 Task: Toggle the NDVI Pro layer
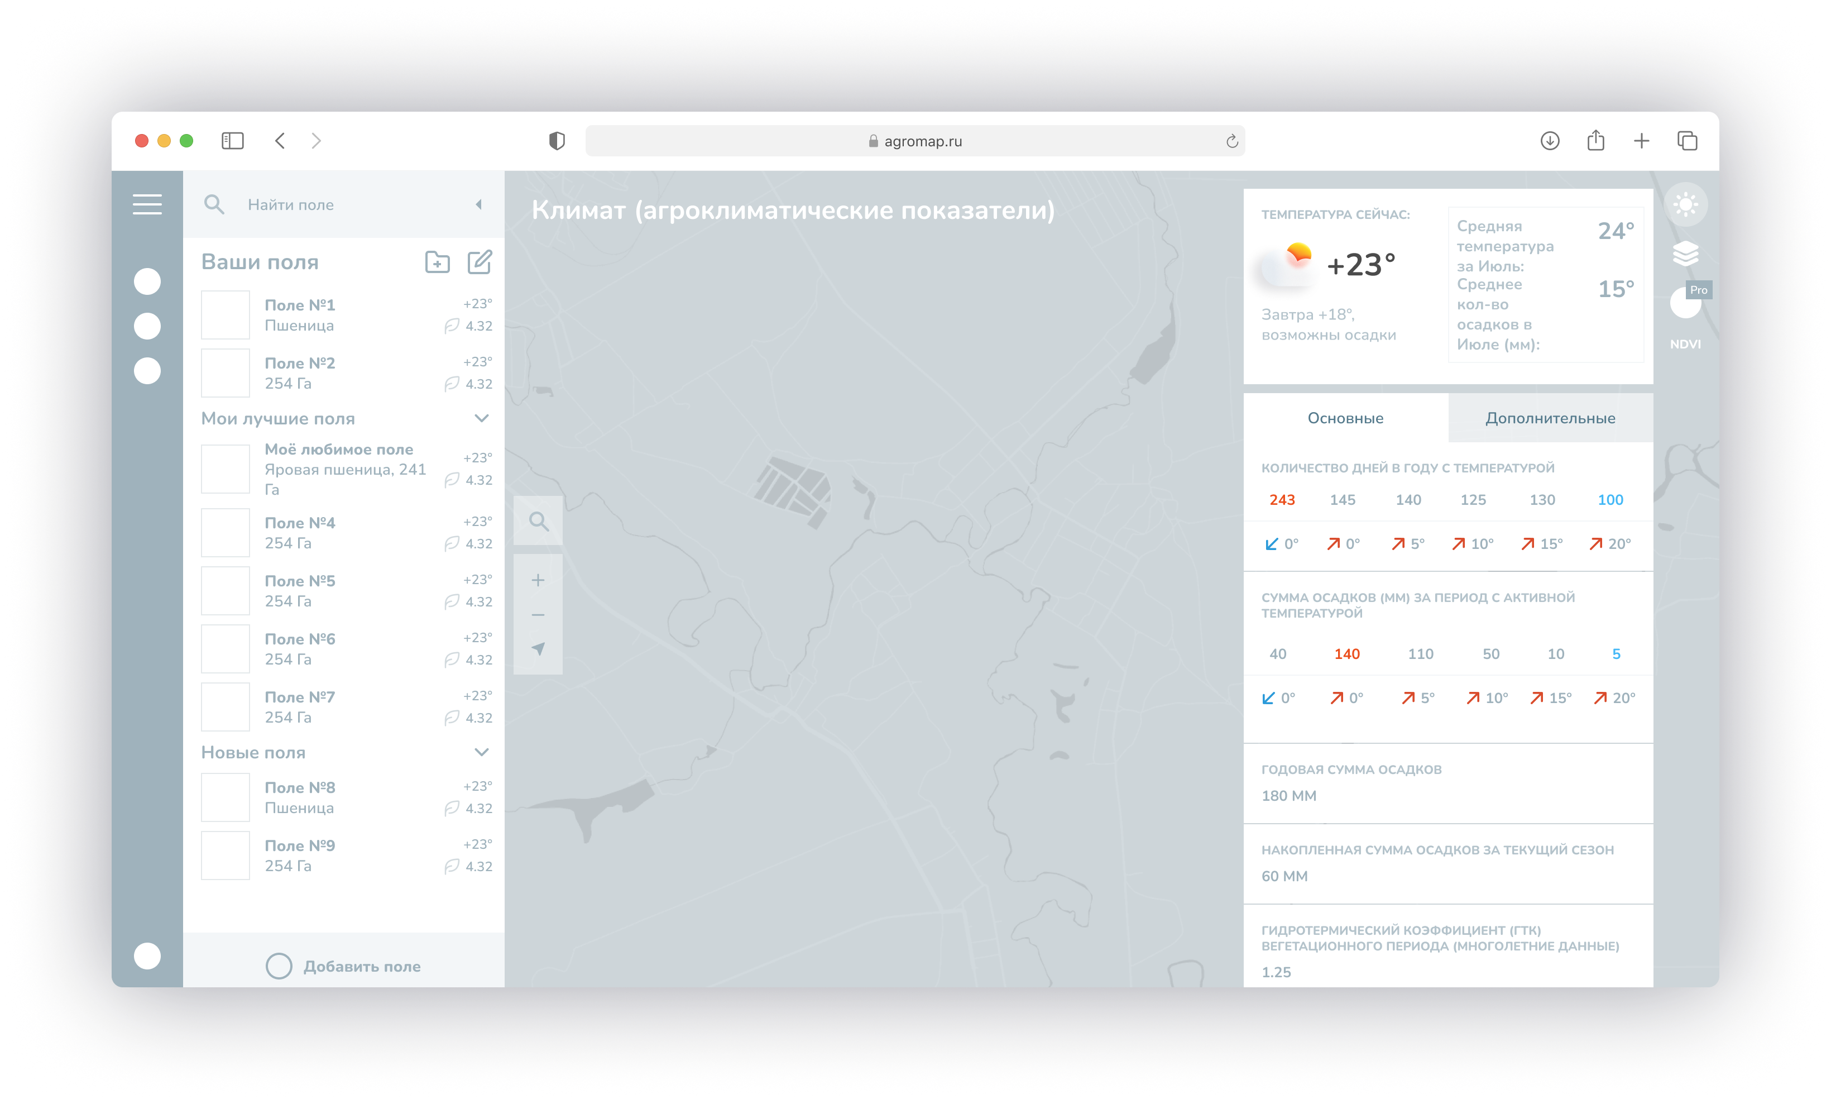click(1686, 304)
